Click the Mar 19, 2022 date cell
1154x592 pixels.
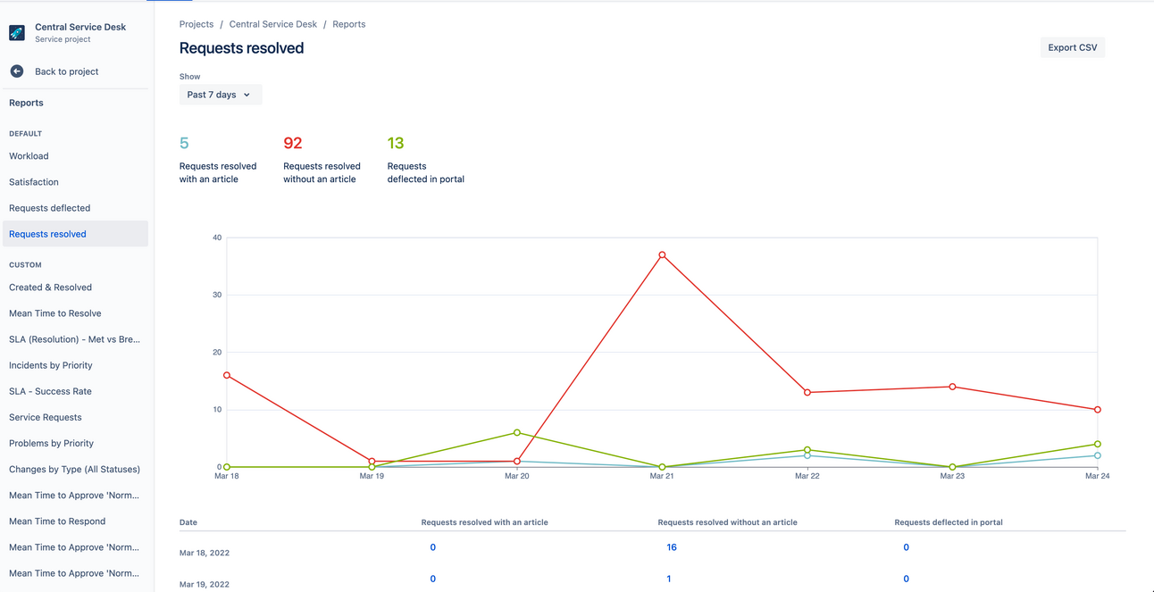205,584
